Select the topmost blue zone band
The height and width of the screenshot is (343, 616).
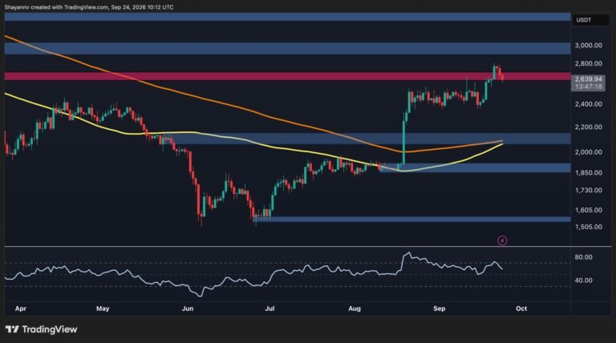point(287,17)
